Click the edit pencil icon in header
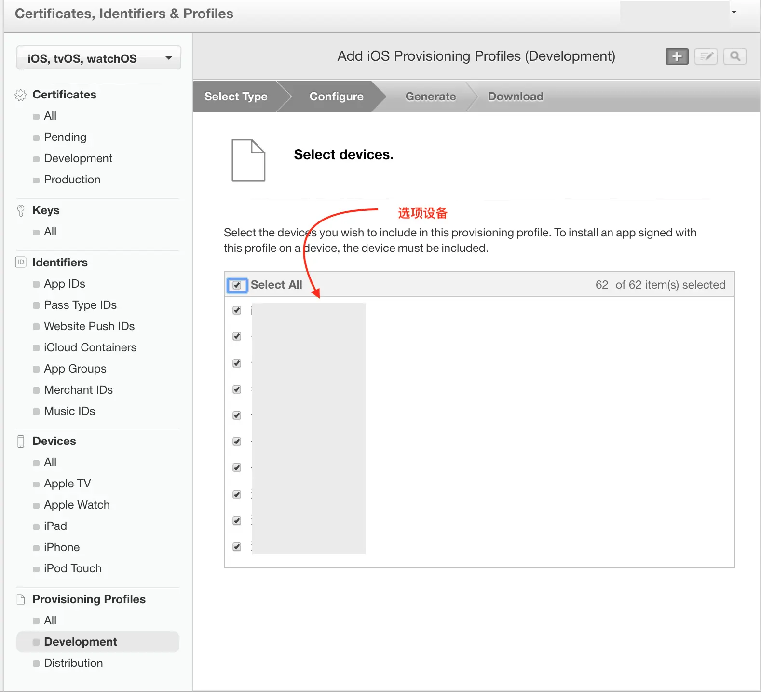This screenshot has width=761, height=692. point(706,56)
